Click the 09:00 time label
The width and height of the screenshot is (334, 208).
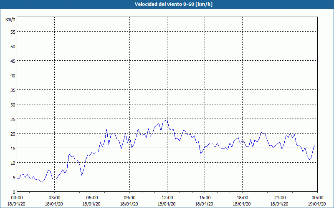tap(129, 198)
